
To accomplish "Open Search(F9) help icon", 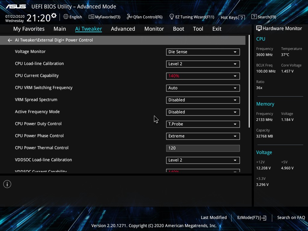I will pyautogui.click(x=254, y=17).
